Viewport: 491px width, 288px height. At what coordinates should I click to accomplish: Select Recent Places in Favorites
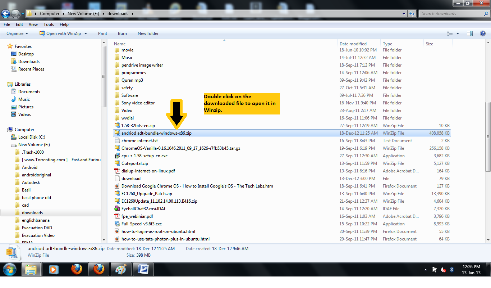point(31,69)
